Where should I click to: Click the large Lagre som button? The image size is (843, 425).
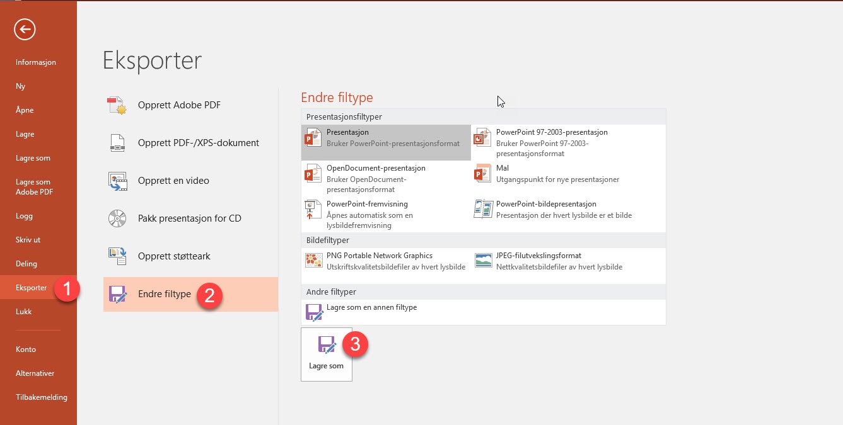coord(327,354)
